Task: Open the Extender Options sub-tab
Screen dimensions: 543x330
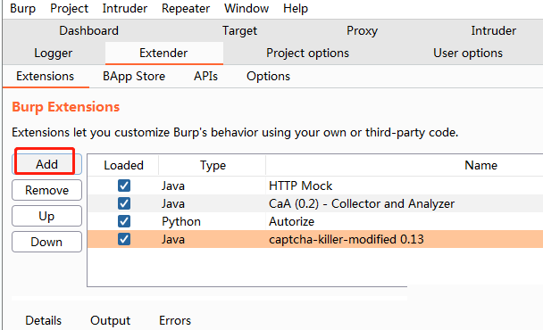Action: [269, 76]
